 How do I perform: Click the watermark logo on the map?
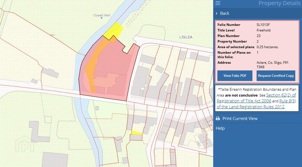click(25, 144)
